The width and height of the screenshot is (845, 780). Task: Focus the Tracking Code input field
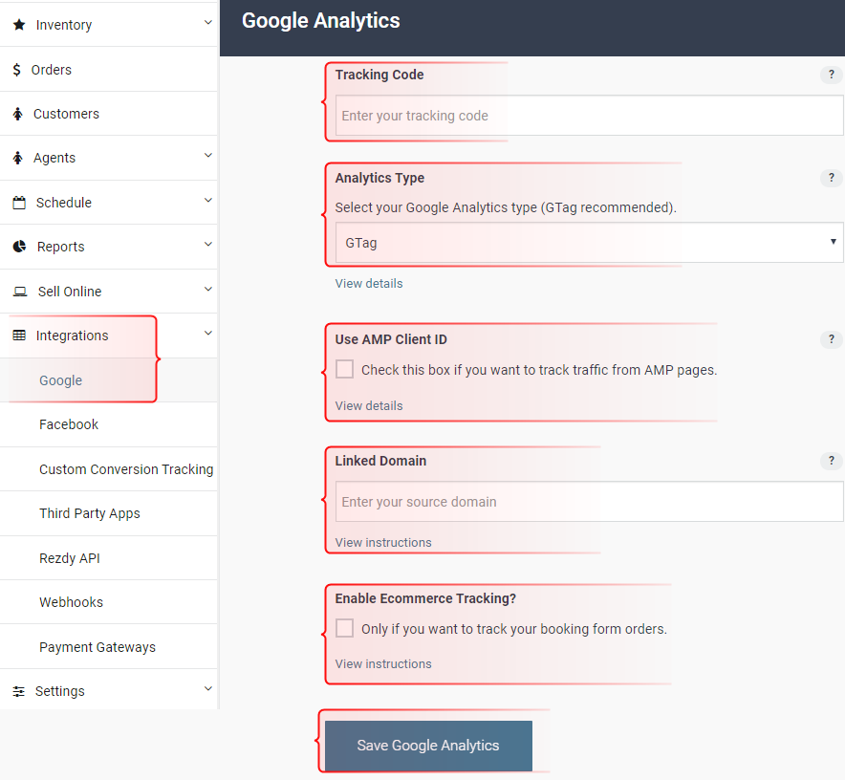tap(590, 116)
